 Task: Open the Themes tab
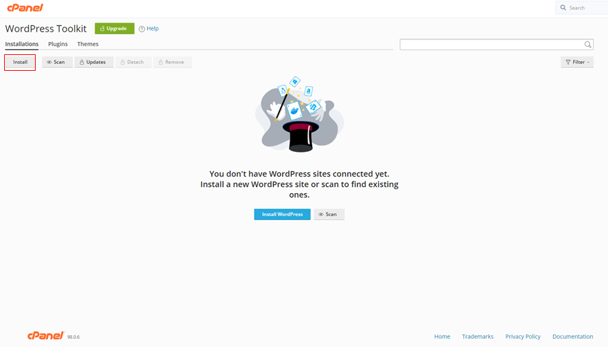point(88,44)
